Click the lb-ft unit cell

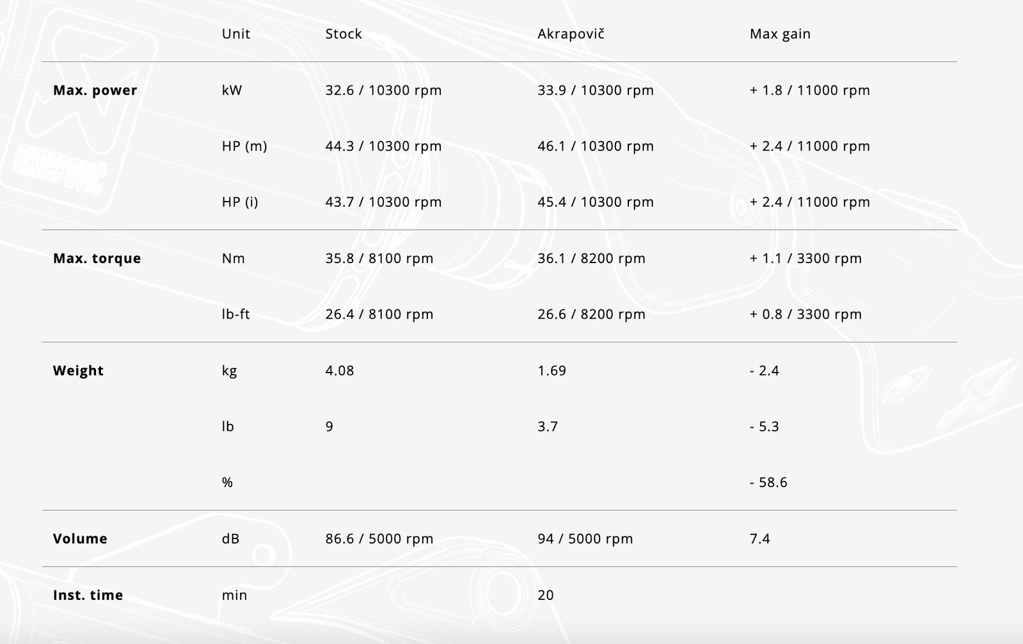click(x=235, y=314)
